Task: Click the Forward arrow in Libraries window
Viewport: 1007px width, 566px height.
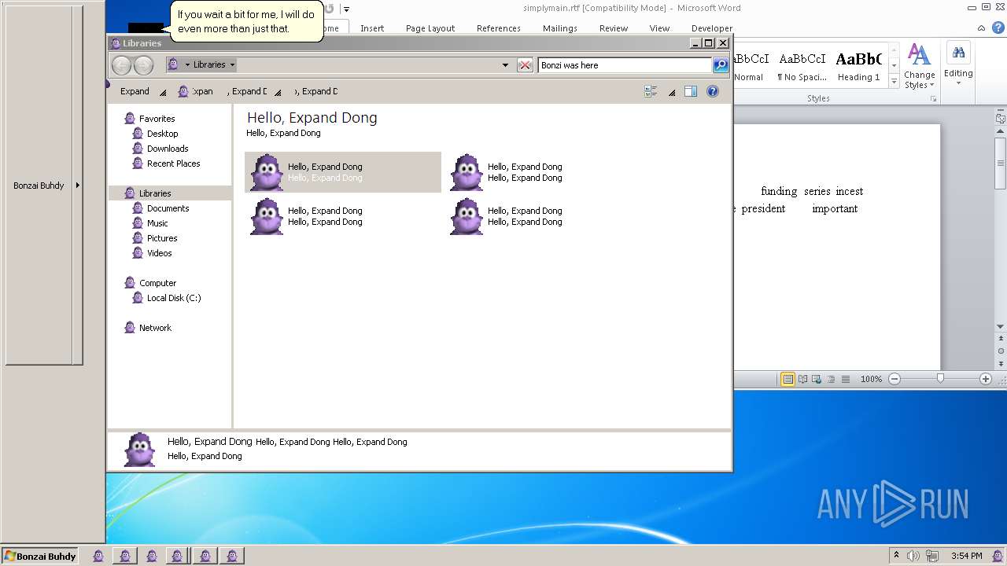Action: pyautogui.click(x=143, y=65)
